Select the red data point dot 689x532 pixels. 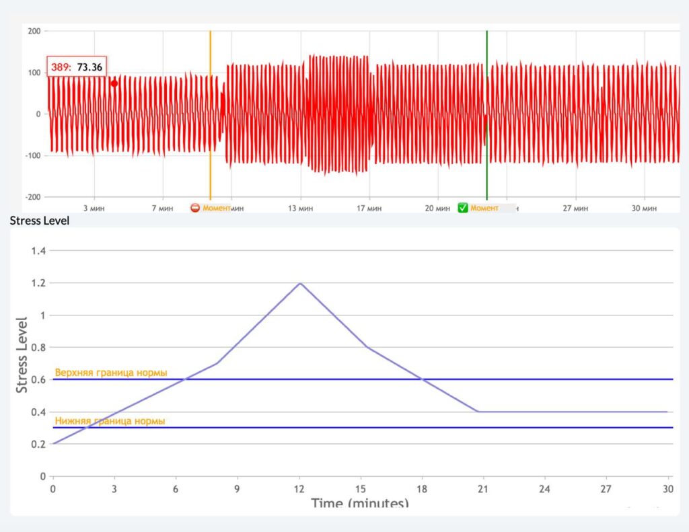(114, 83)
